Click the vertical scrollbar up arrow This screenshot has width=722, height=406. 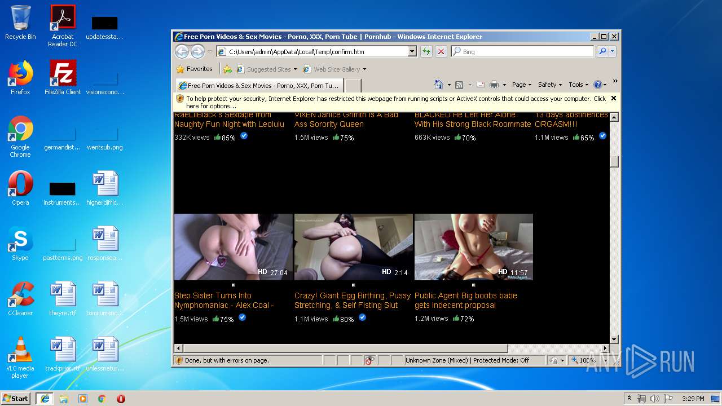click(x=614, y=117)
